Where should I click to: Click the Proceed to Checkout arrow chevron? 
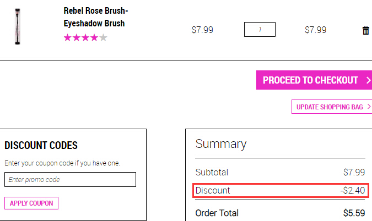click(368, 80)
